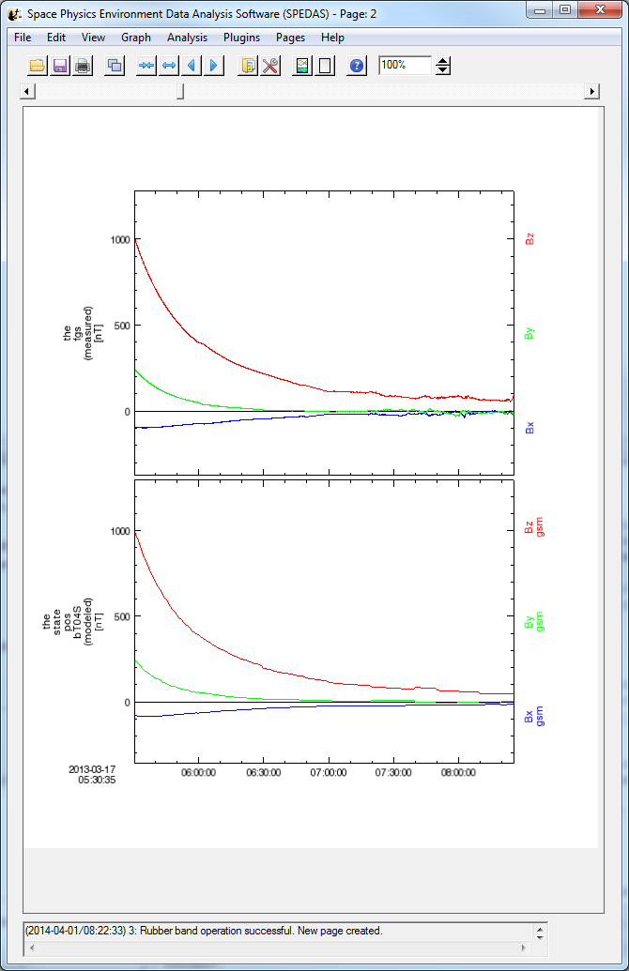Shift plot left with blue arrow icon
629x971 pixels.
[192, 66]
